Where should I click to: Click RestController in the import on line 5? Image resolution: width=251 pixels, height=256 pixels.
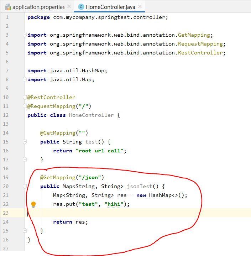coord(200,53)
